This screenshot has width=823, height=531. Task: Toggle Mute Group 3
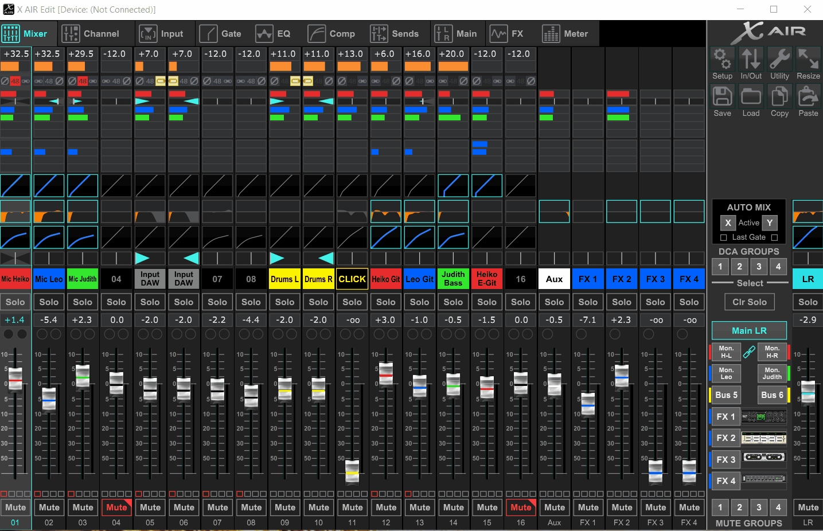pyautogui.click(x=759, y=507)
